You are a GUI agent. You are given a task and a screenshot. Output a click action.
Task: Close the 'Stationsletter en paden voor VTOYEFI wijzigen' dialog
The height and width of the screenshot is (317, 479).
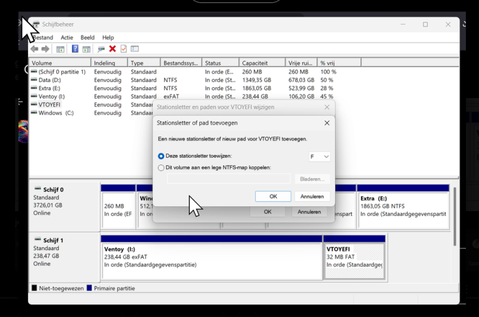[x=327, y=107]
